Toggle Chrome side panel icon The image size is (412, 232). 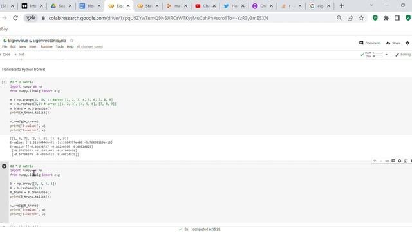click(x=397, y=18)
